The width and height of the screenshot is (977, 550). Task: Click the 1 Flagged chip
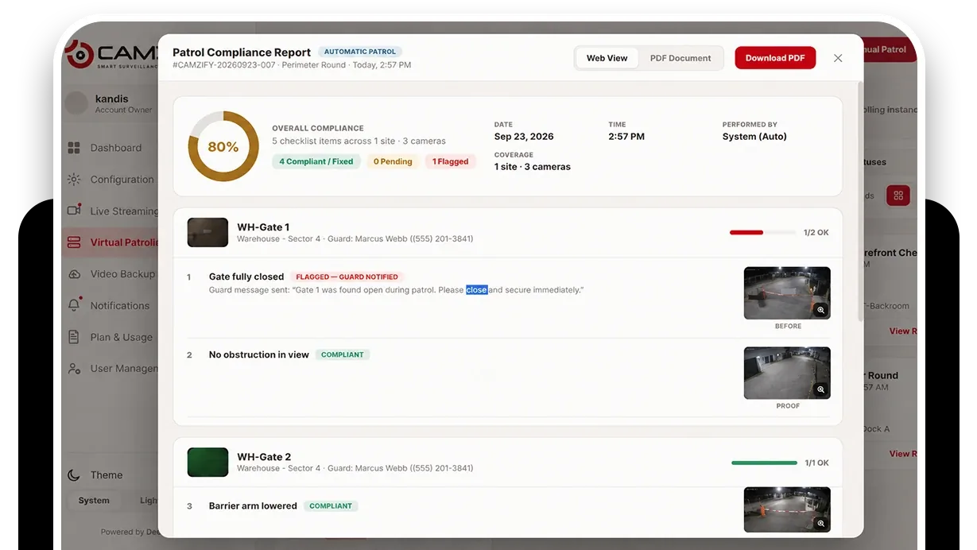[x=451, y=161]
